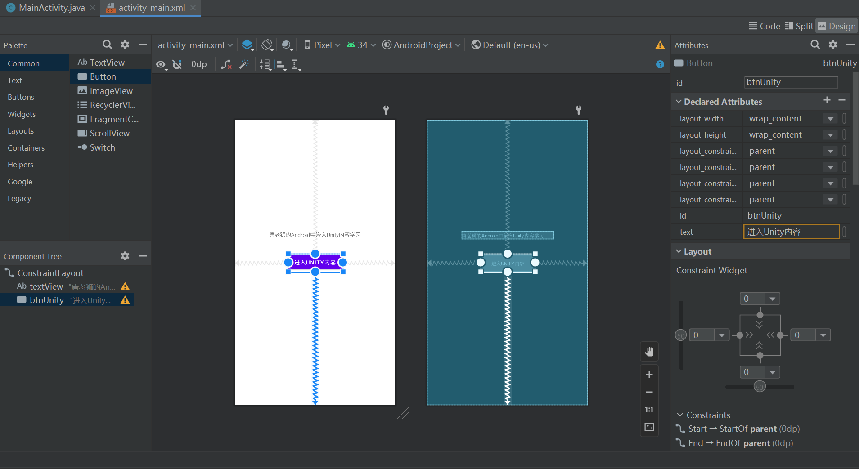Open bottom margin dropdown in constraint widget
The width and height of the screenshot is (859, 469).
pos(773,372)
